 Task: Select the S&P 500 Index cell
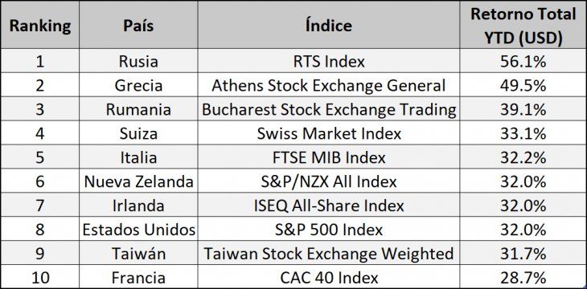(329, 229)
